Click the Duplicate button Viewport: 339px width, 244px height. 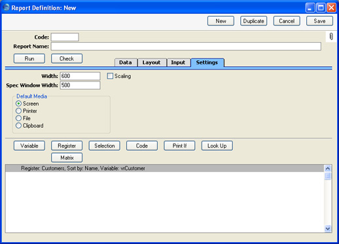[x=254, y=21]
